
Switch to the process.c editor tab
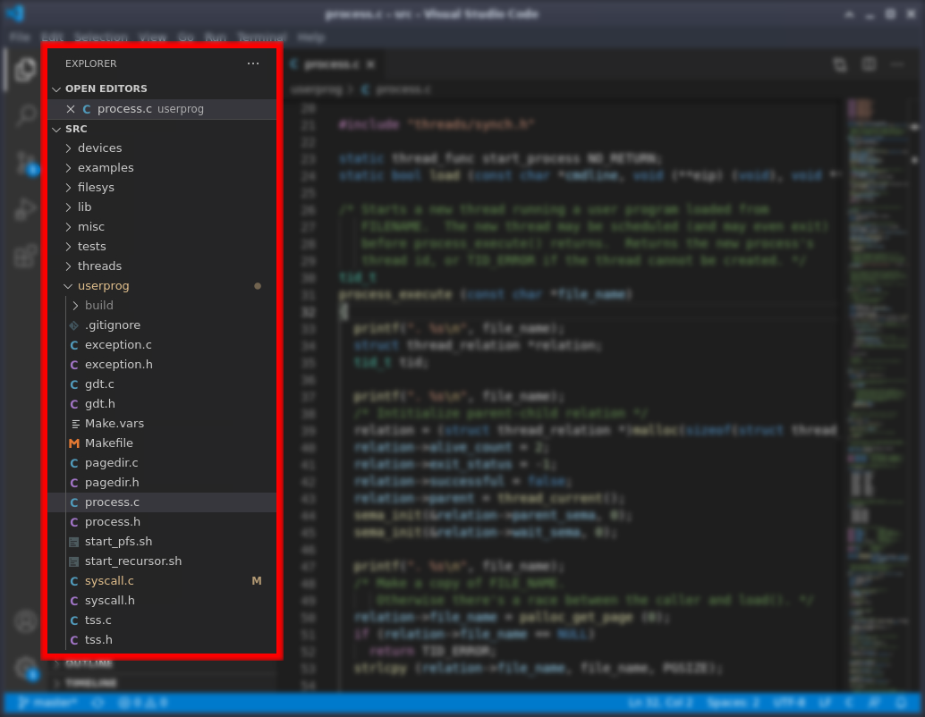point(332,64)
